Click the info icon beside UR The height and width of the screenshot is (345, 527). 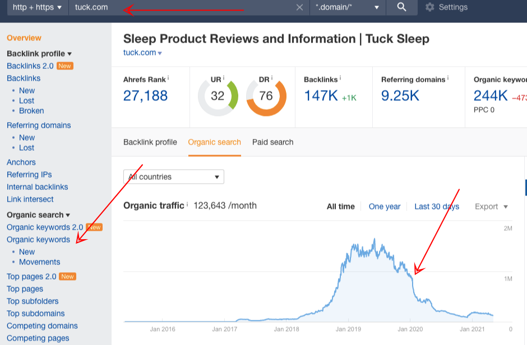(x=224, y=78)
